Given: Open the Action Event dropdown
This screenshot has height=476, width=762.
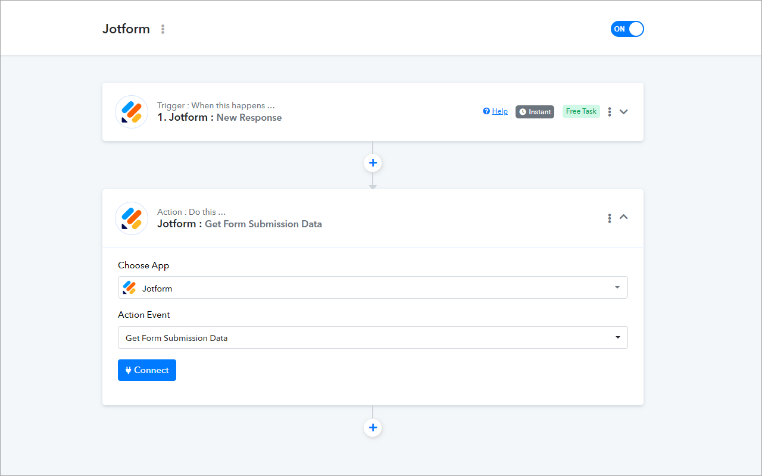Looking at the screenshot, I should pyautogui.click(x=617, y=337).
